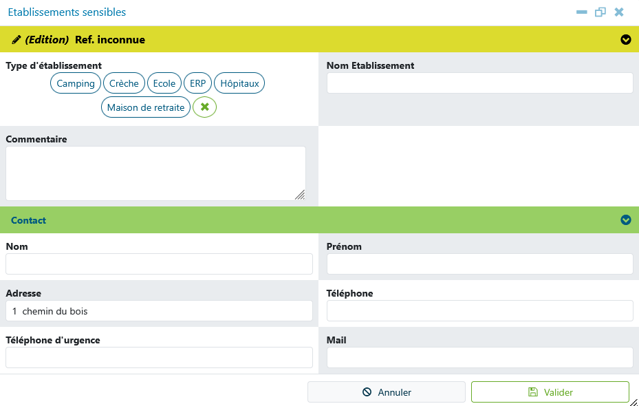Screen dimensions: 639x406
Task: Minimize the Etablissements sensibles window
Action: click(x=581, y=12)
